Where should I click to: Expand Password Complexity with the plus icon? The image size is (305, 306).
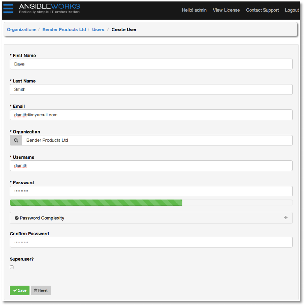pos(286,218)
